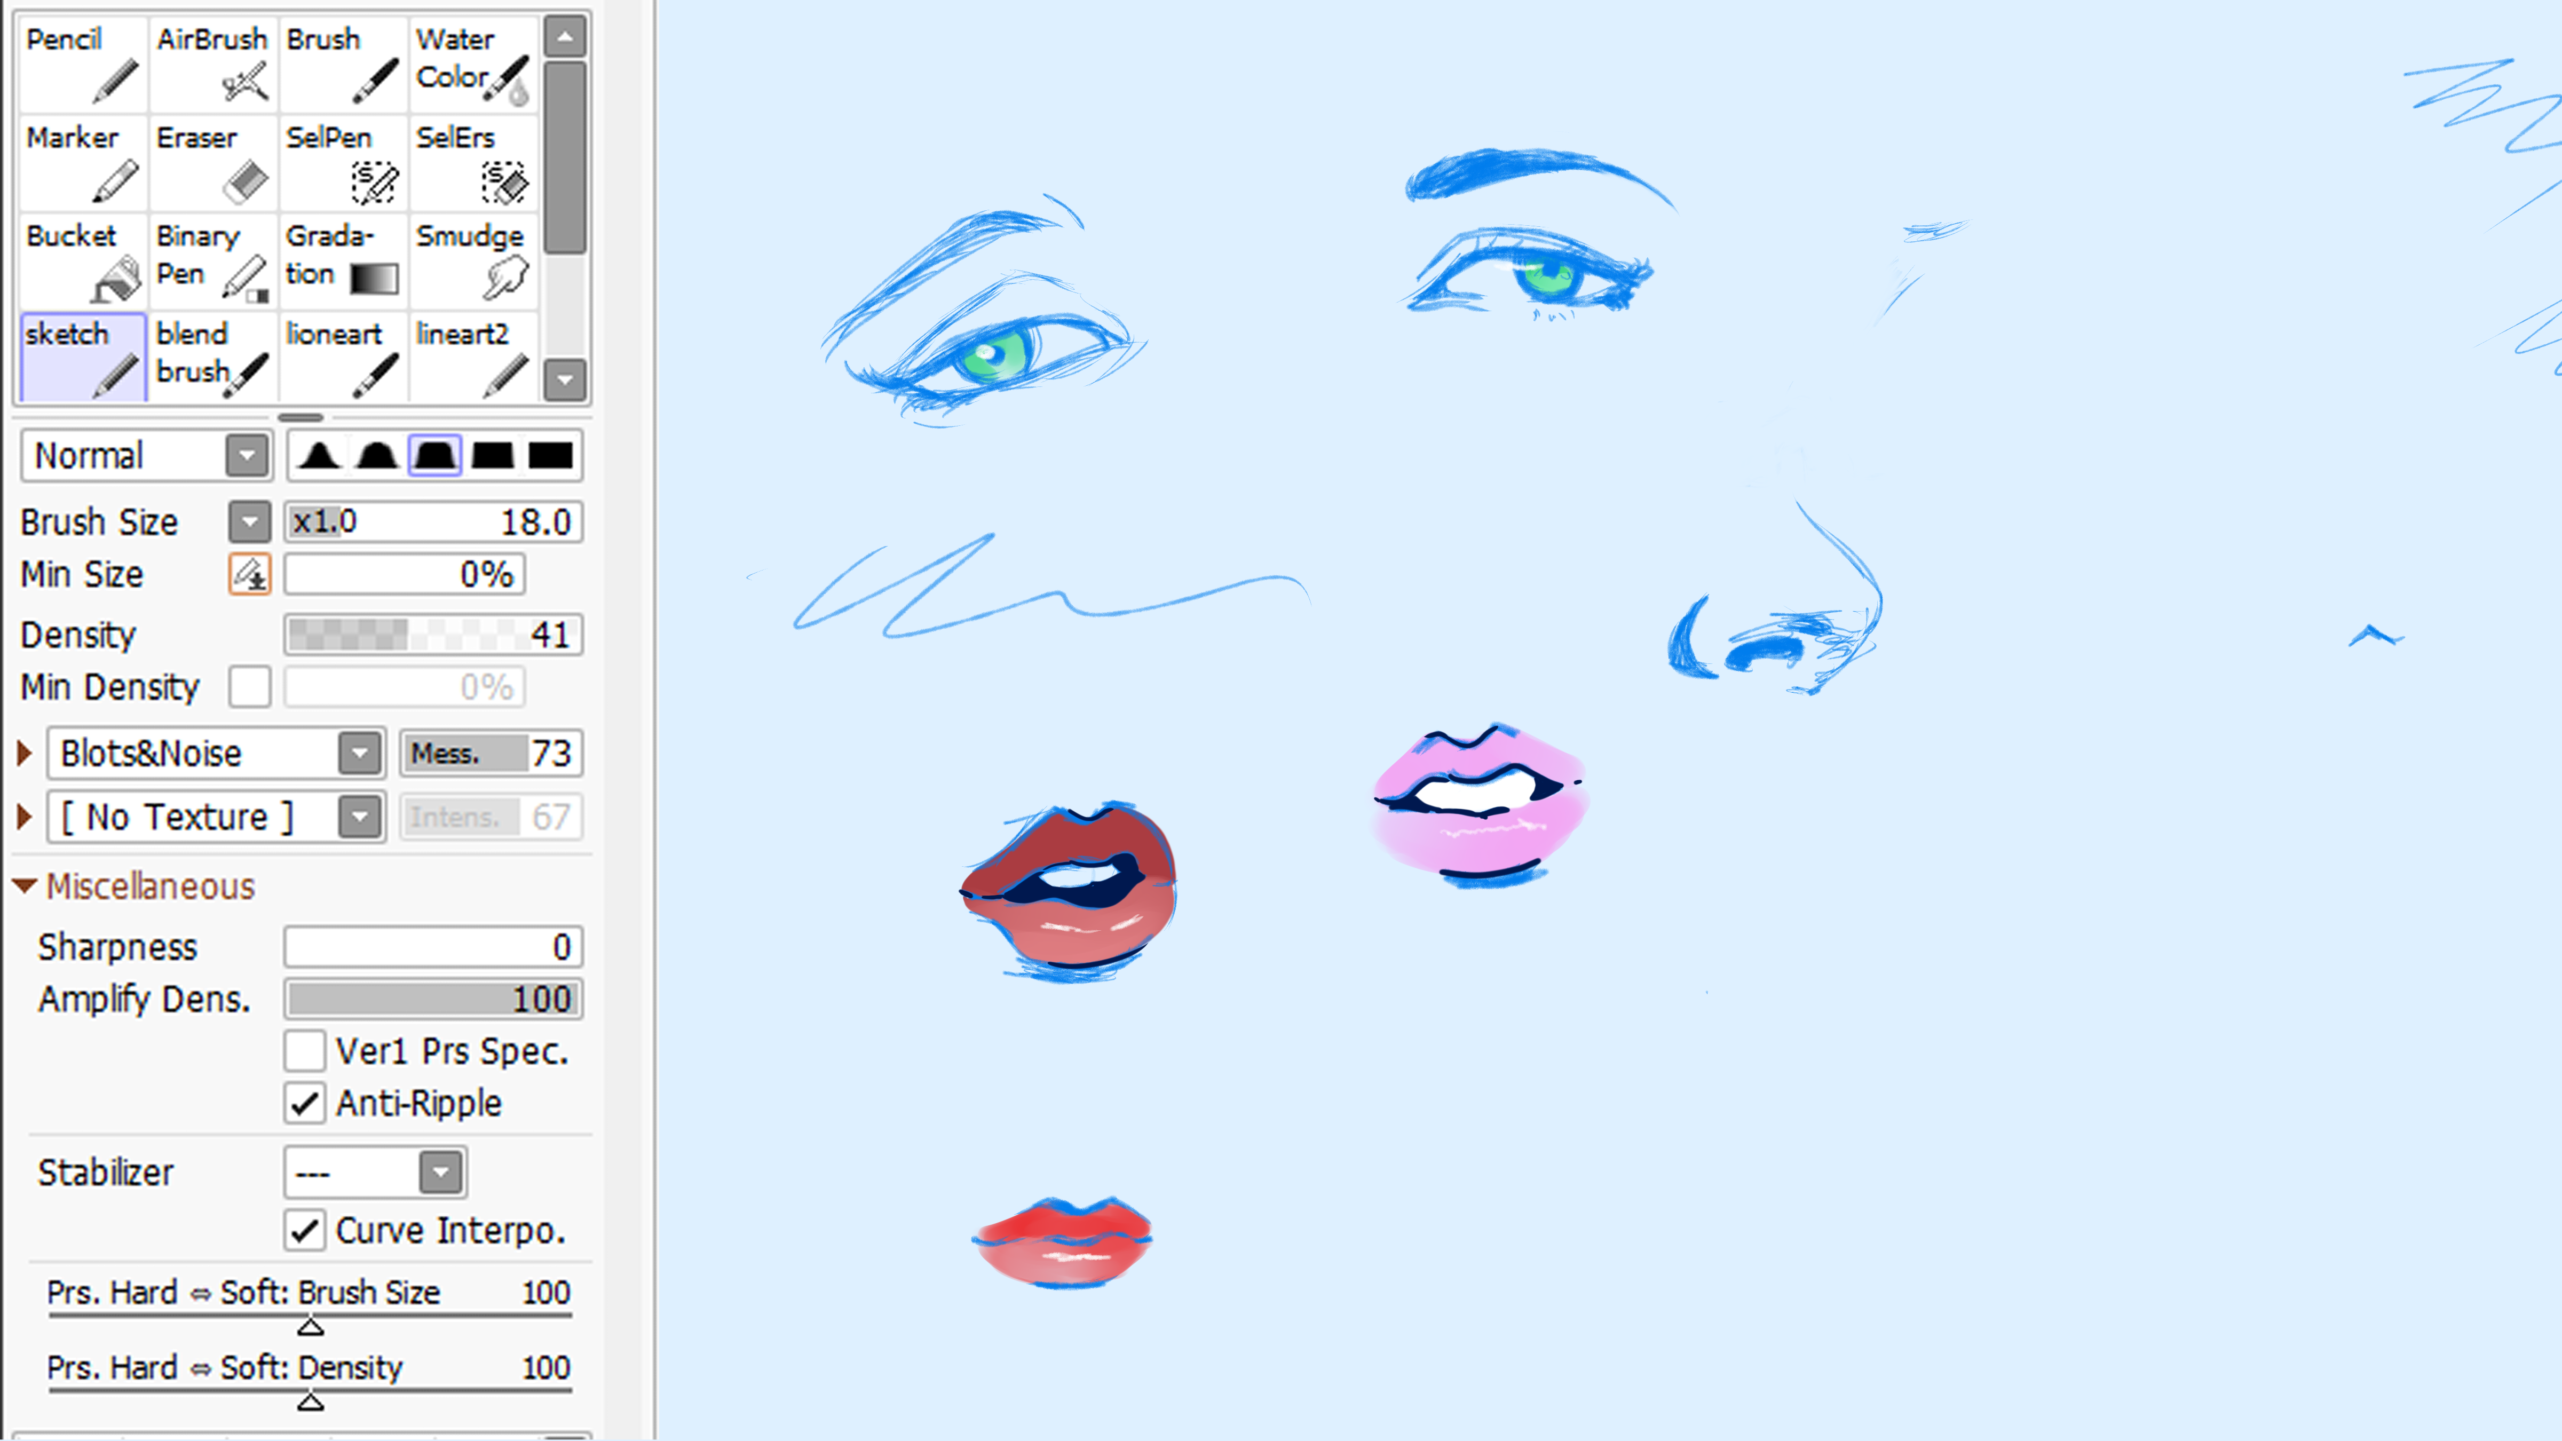
Task: Choose the Eraser tool
Action: click(x=213, y=162)
